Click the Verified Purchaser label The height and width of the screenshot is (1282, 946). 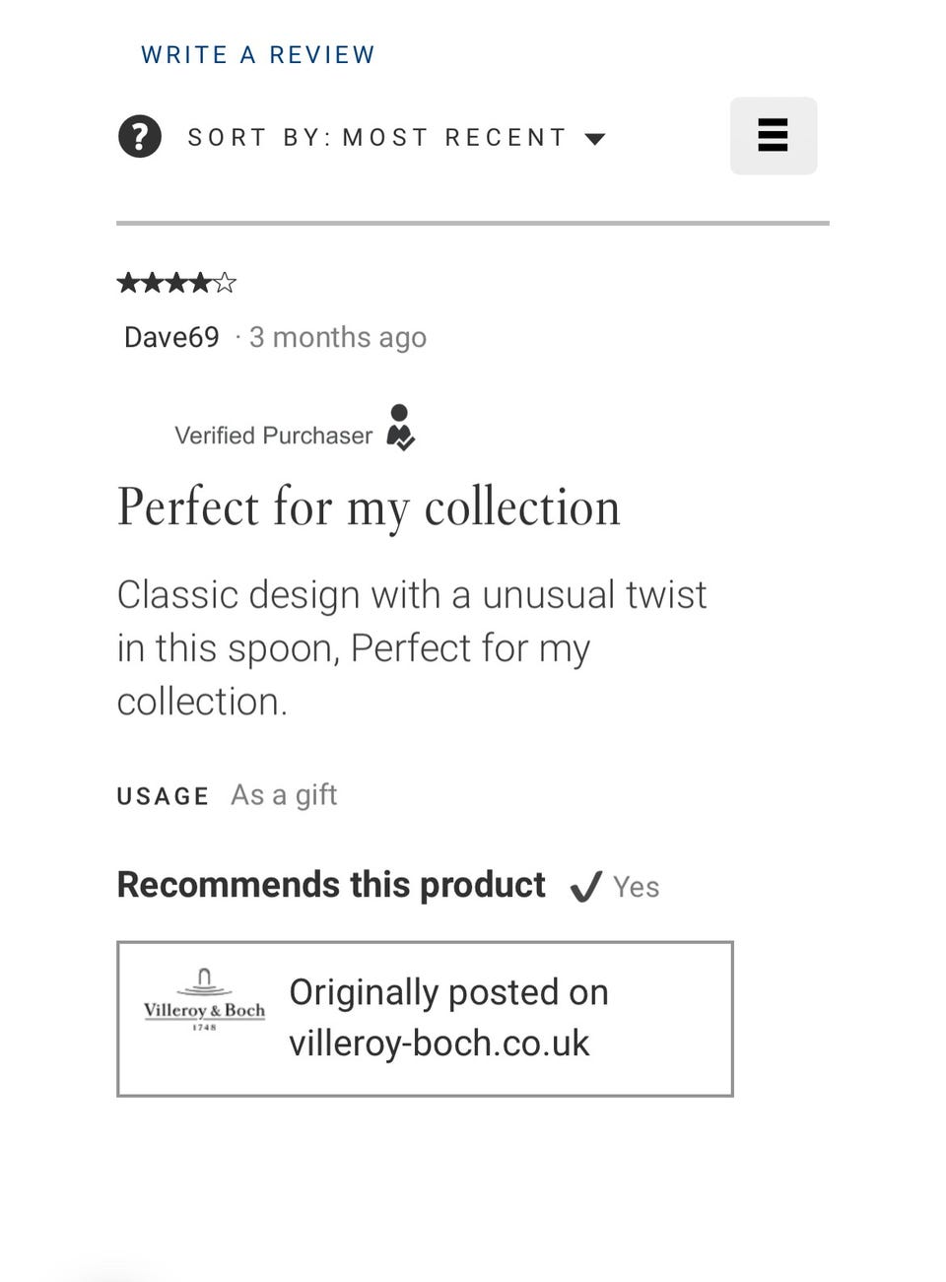pos(273,436)
